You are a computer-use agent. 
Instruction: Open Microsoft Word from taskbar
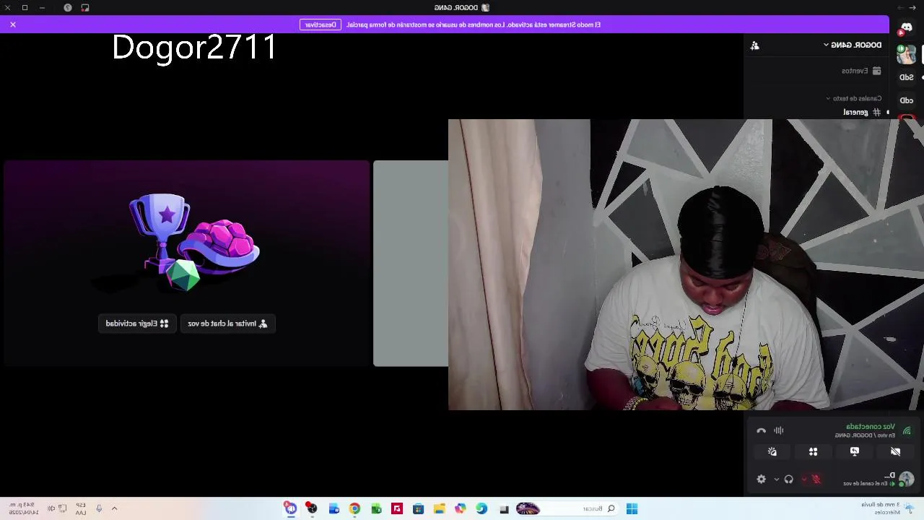334,508
